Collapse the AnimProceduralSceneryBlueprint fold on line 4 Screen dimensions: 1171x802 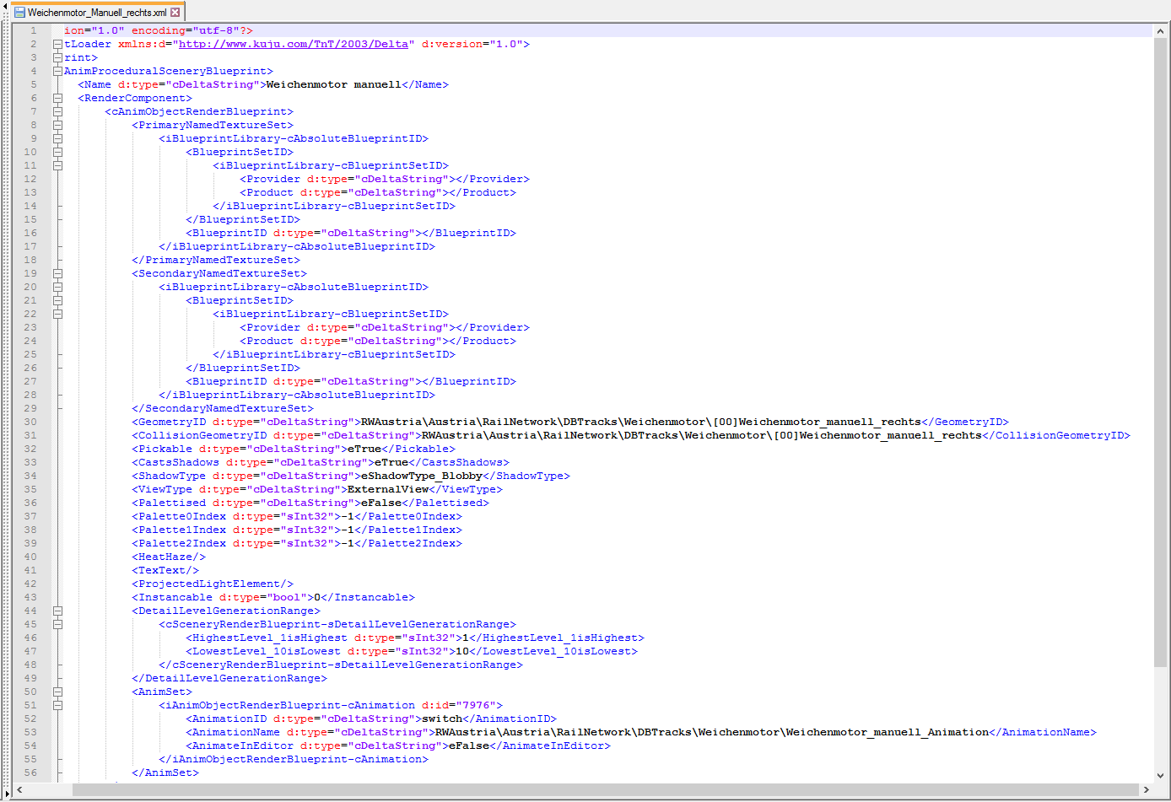click(57, 71)
